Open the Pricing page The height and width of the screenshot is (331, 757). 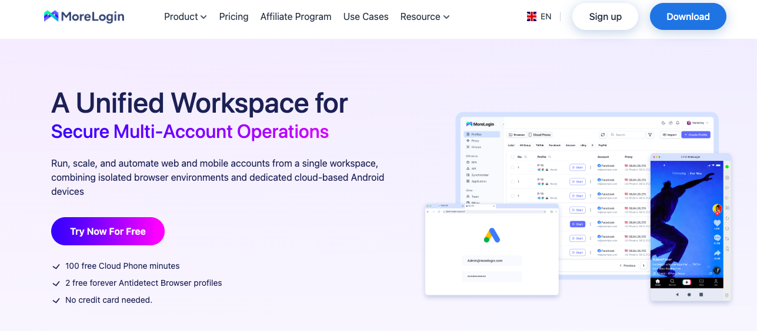234,16
